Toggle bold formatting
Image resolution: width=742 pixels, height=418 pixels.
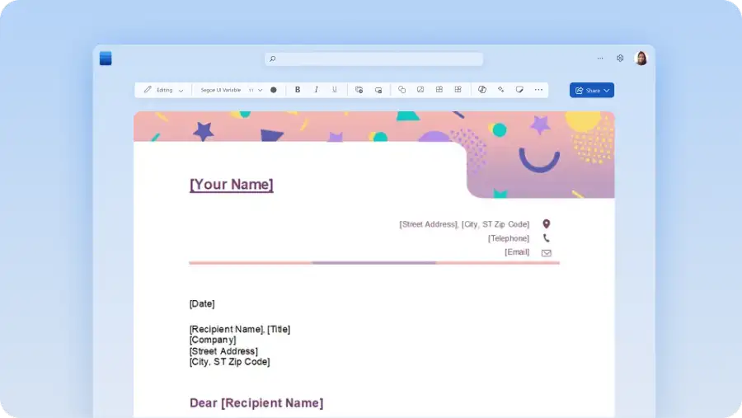(298, 90)
